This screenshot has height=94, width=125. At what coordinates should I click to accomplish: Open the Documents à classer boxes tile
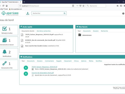9,42
